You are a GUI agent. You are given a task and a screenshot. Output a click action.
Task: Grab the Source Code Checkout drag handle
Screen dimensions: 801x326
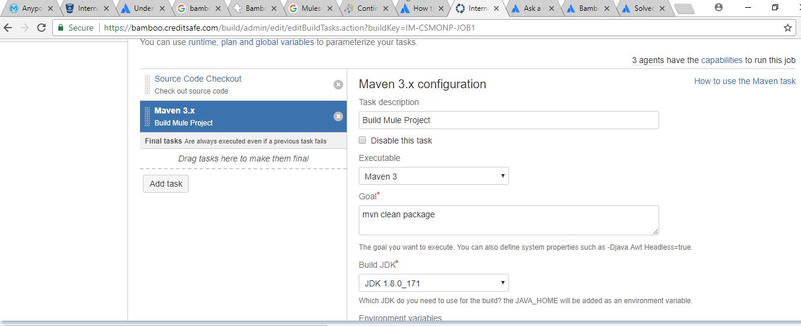148,85
